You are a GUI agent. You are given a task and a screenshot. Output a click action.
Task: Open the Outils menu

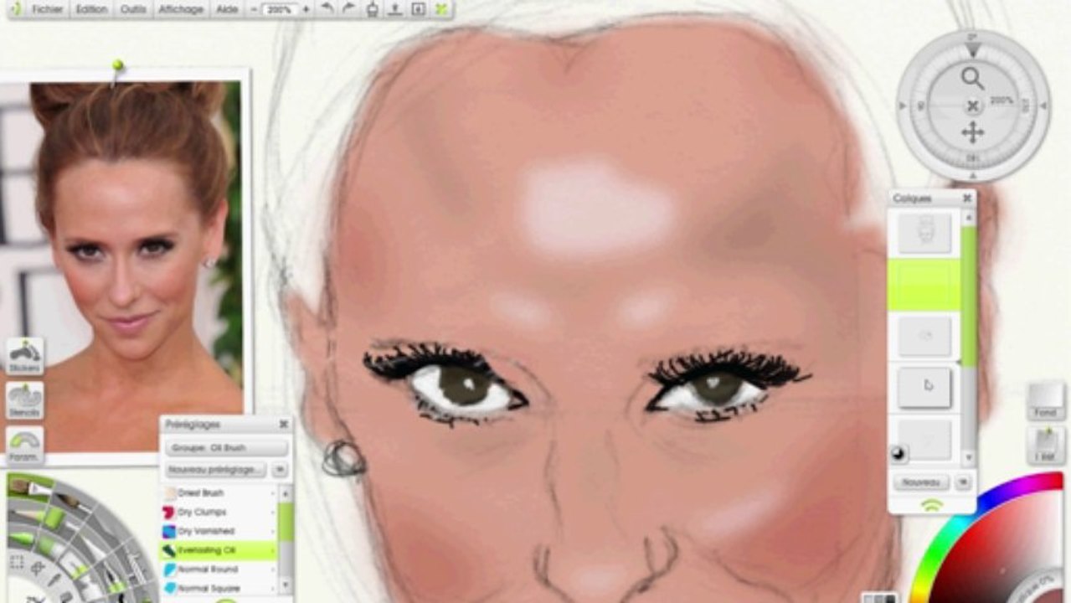pyautogui.click(x=133, y=9)
